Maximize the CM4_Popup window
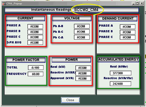Viewport: 146px width, 107px height. pos(137,3)
